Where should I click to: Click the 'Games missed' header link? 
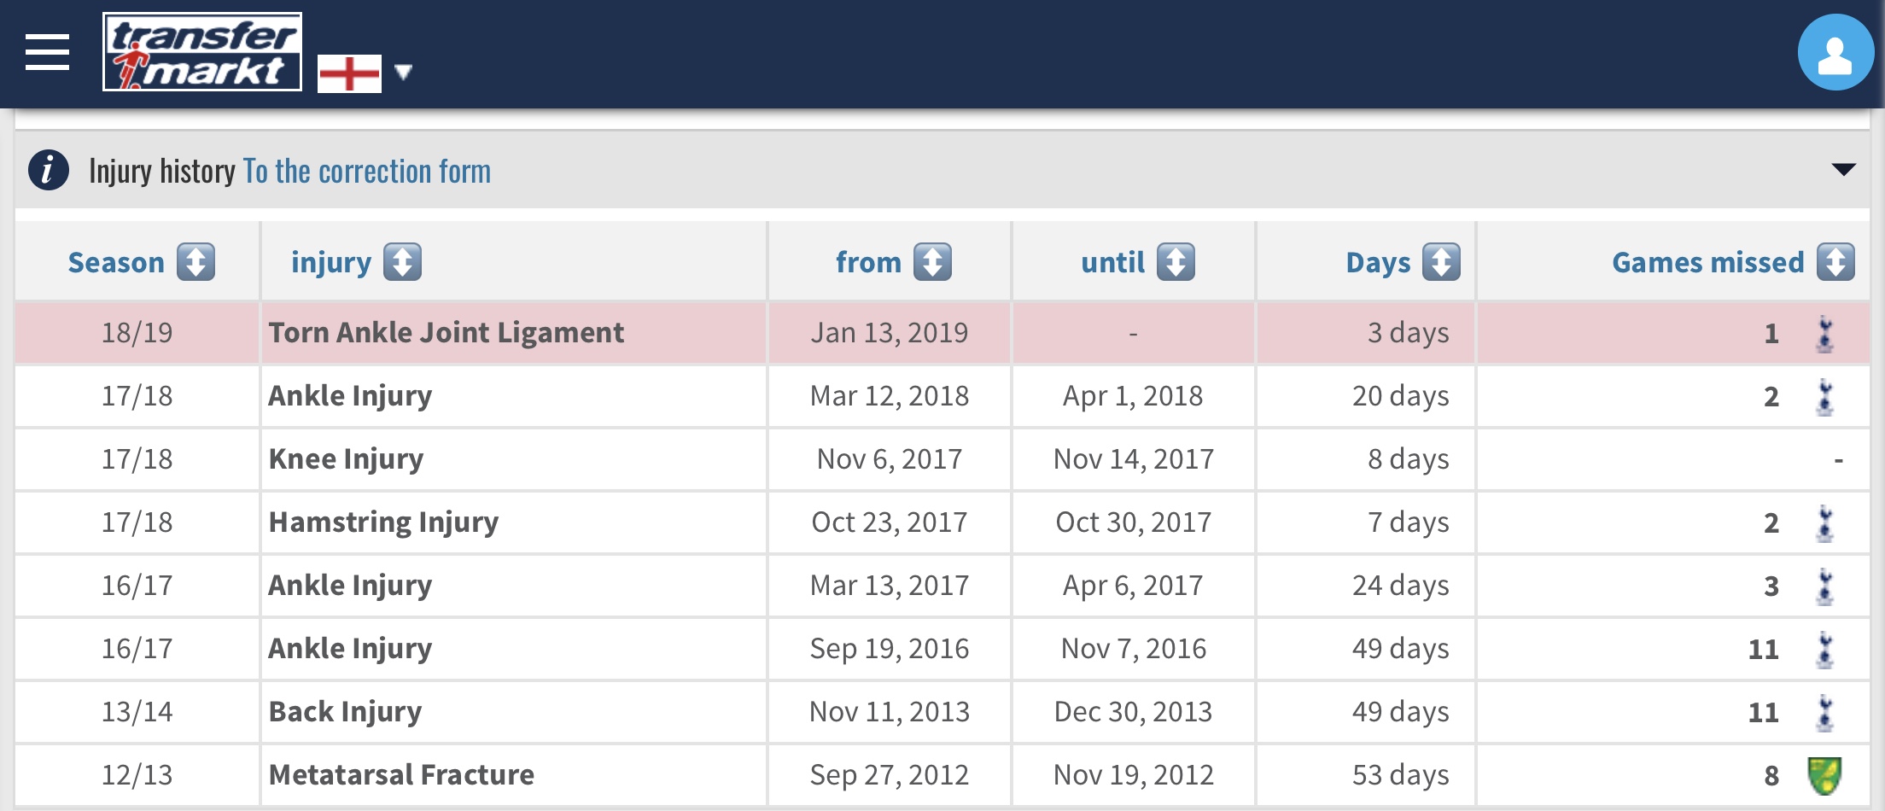[x=1707, y=262]
